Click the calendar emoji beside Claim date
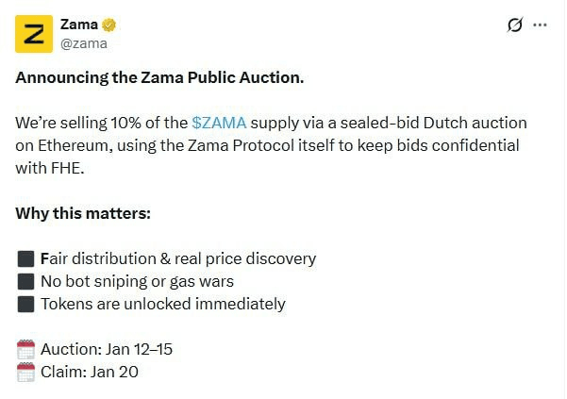This screenshot has width=567, height=399. [25, 372]
